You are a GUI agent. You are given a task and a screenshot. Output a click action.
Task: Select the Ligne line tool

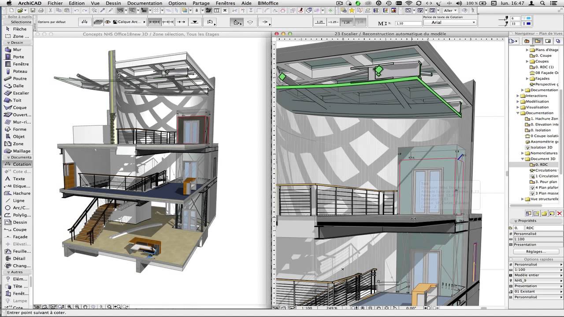[16, 201]
